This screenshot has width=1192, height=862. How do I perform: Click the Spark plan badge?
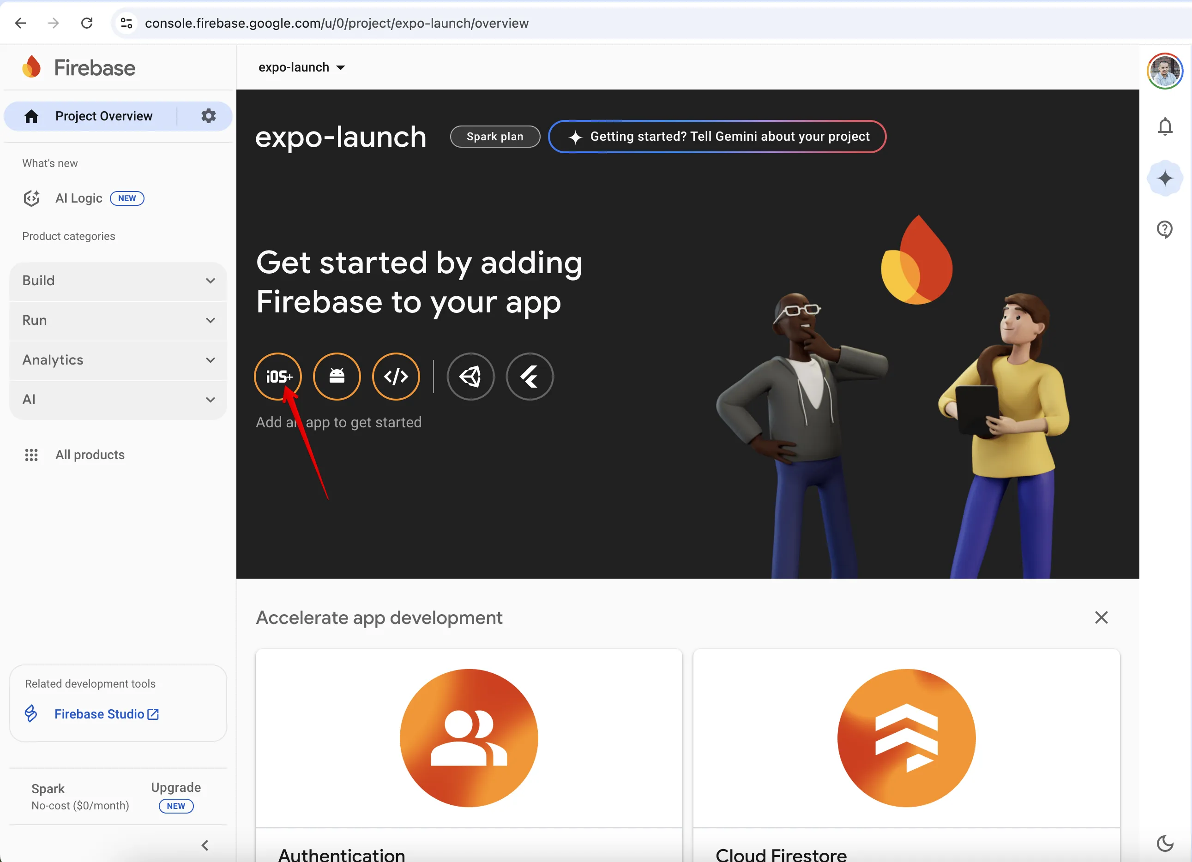tap(494, 137)
